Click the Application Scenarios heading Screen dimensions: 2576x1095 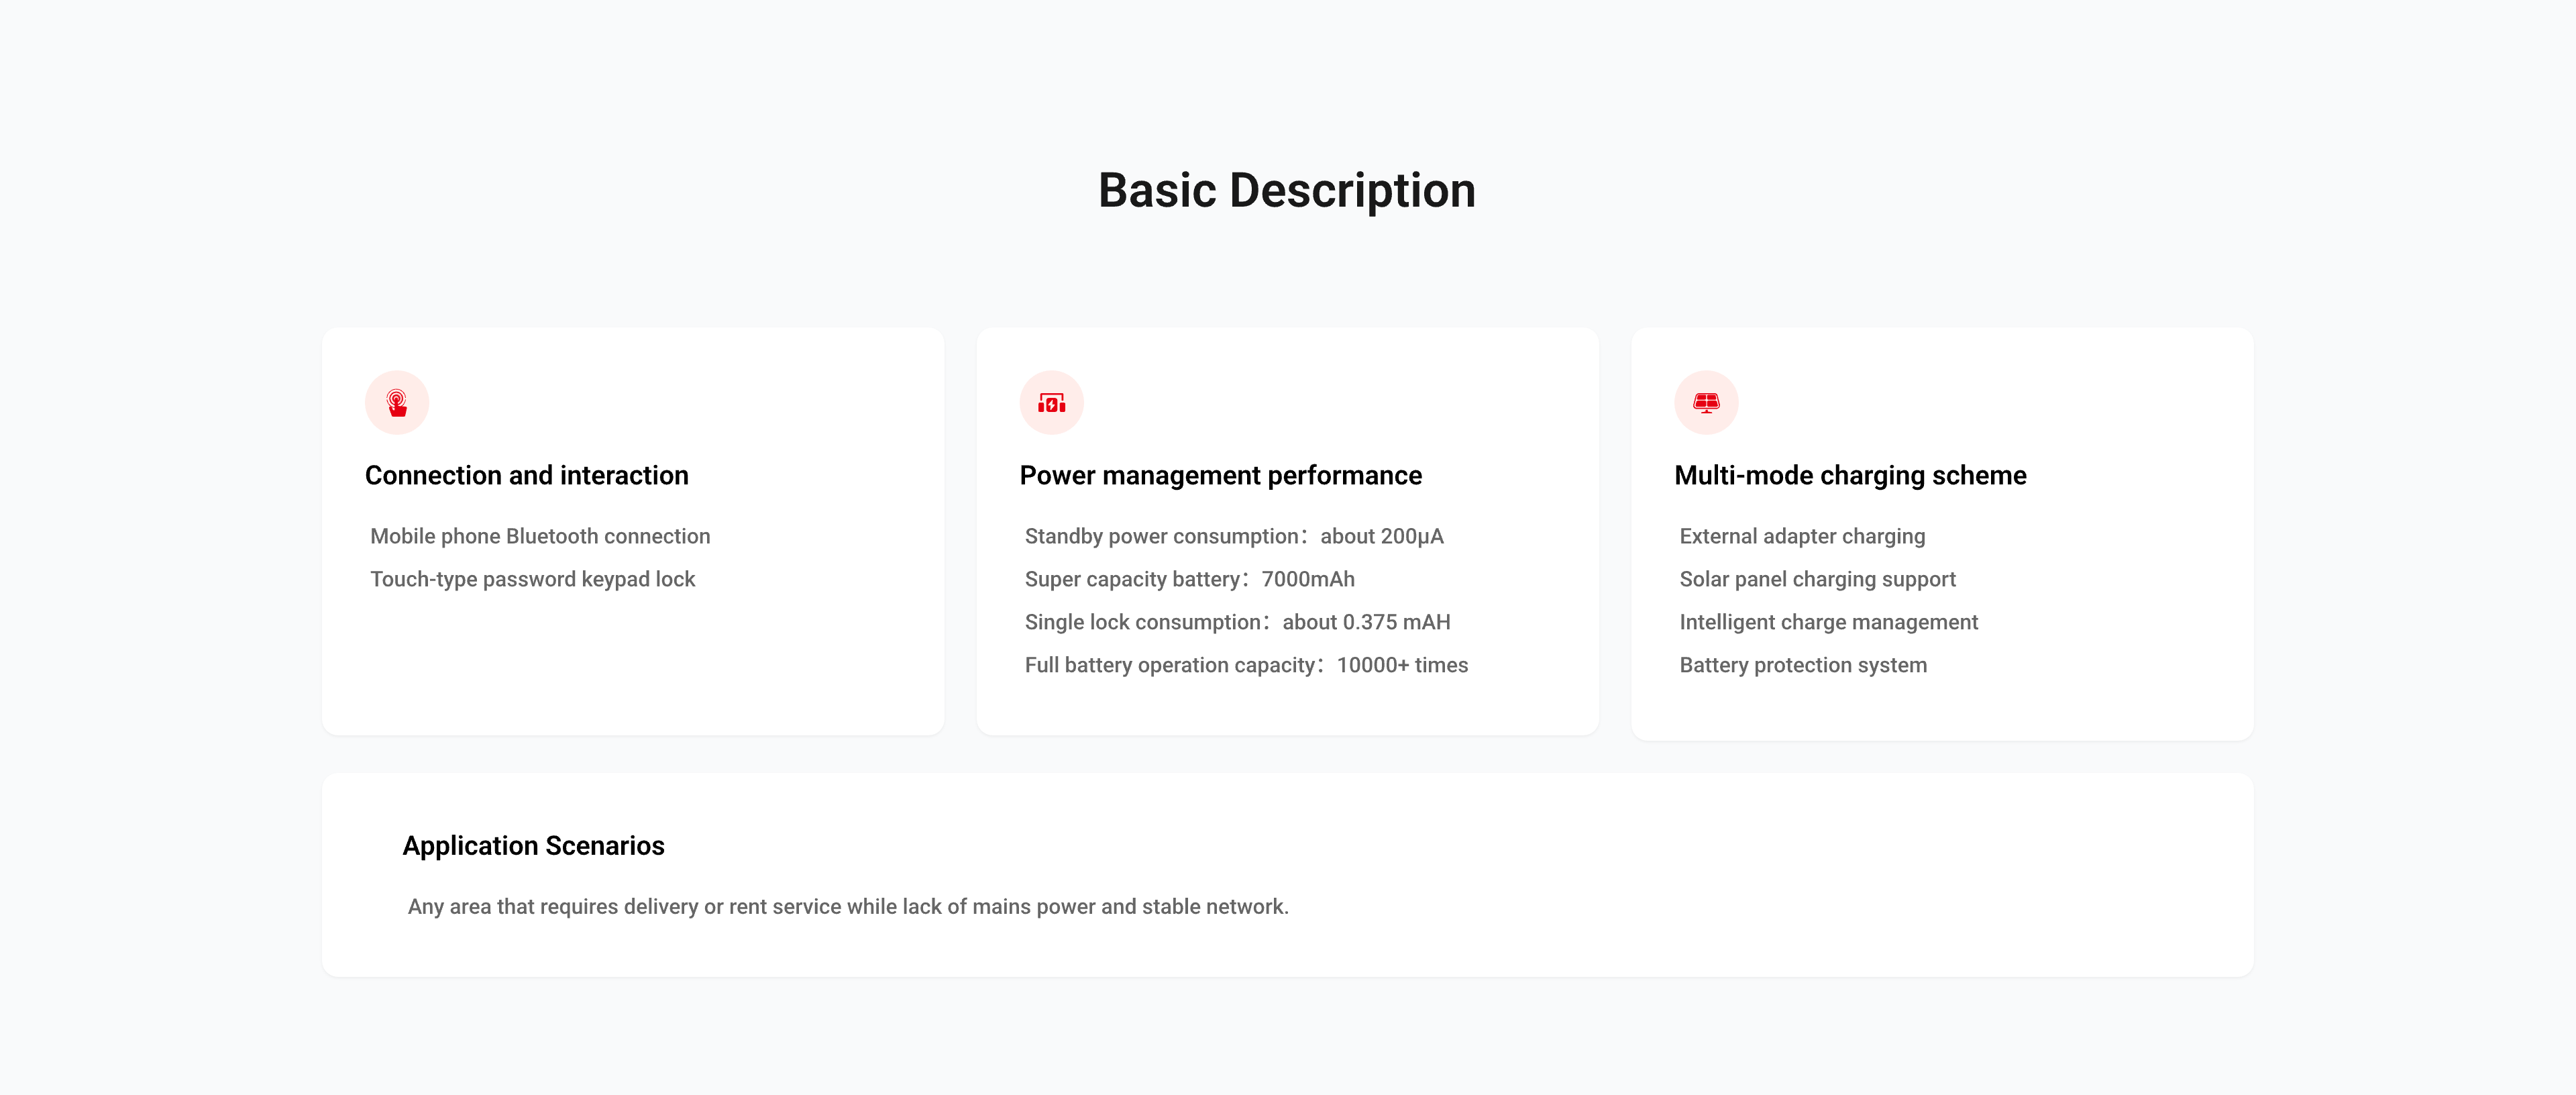click(x=533, y=846)
